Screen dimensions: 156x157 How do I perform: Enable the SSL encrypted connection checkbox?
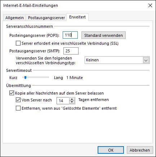point(18,43)
